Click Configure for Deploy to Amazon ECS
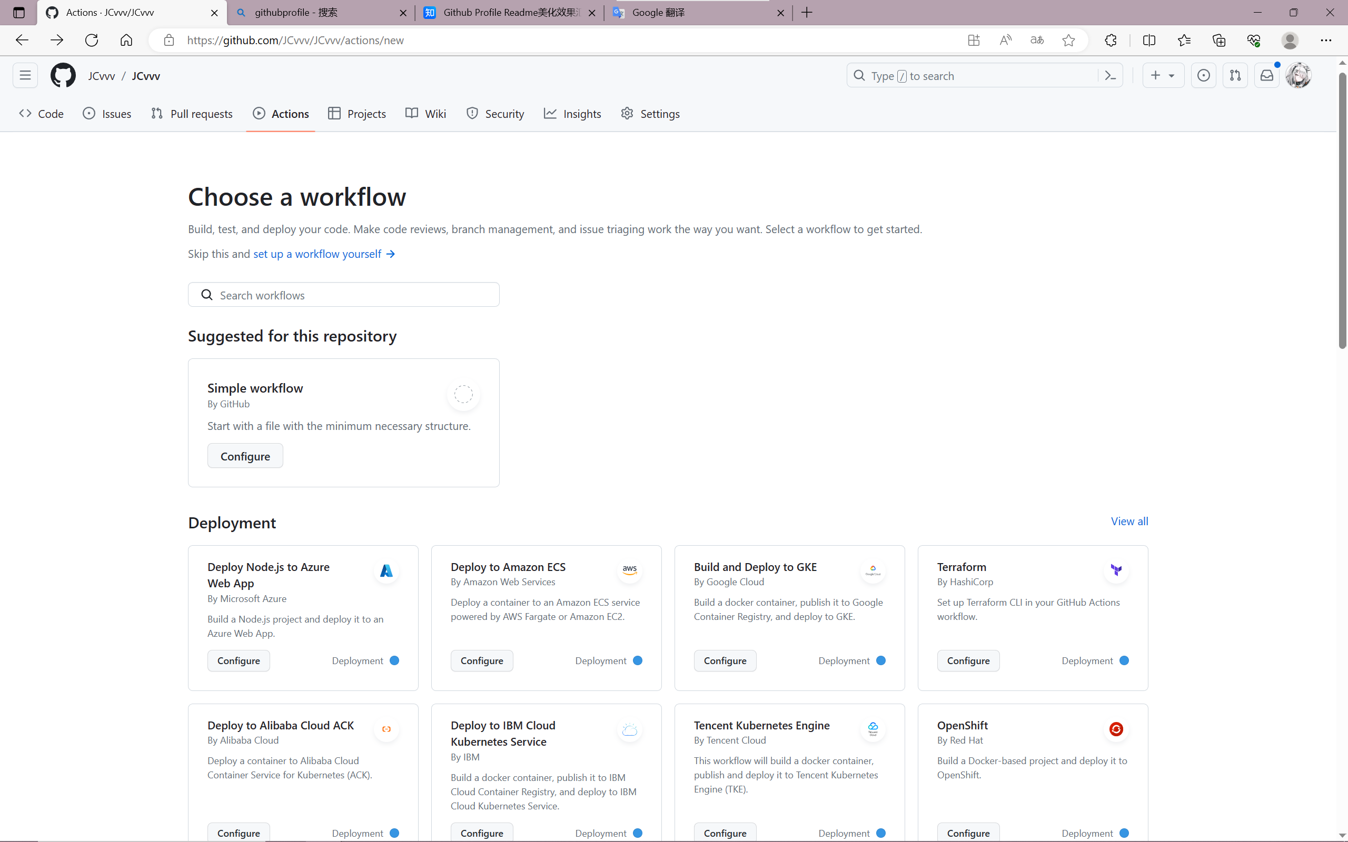The image size is (1348, 842). point(481,659)
